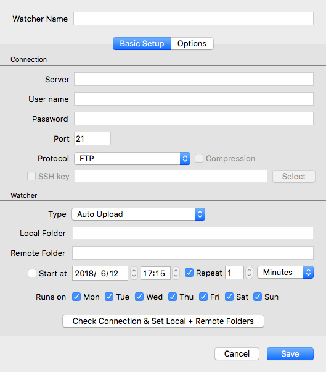The width and height of the screenshot is (326, 372).
Task: Uncheck the Fri runs-on checkbox
Action: point(203,297)
